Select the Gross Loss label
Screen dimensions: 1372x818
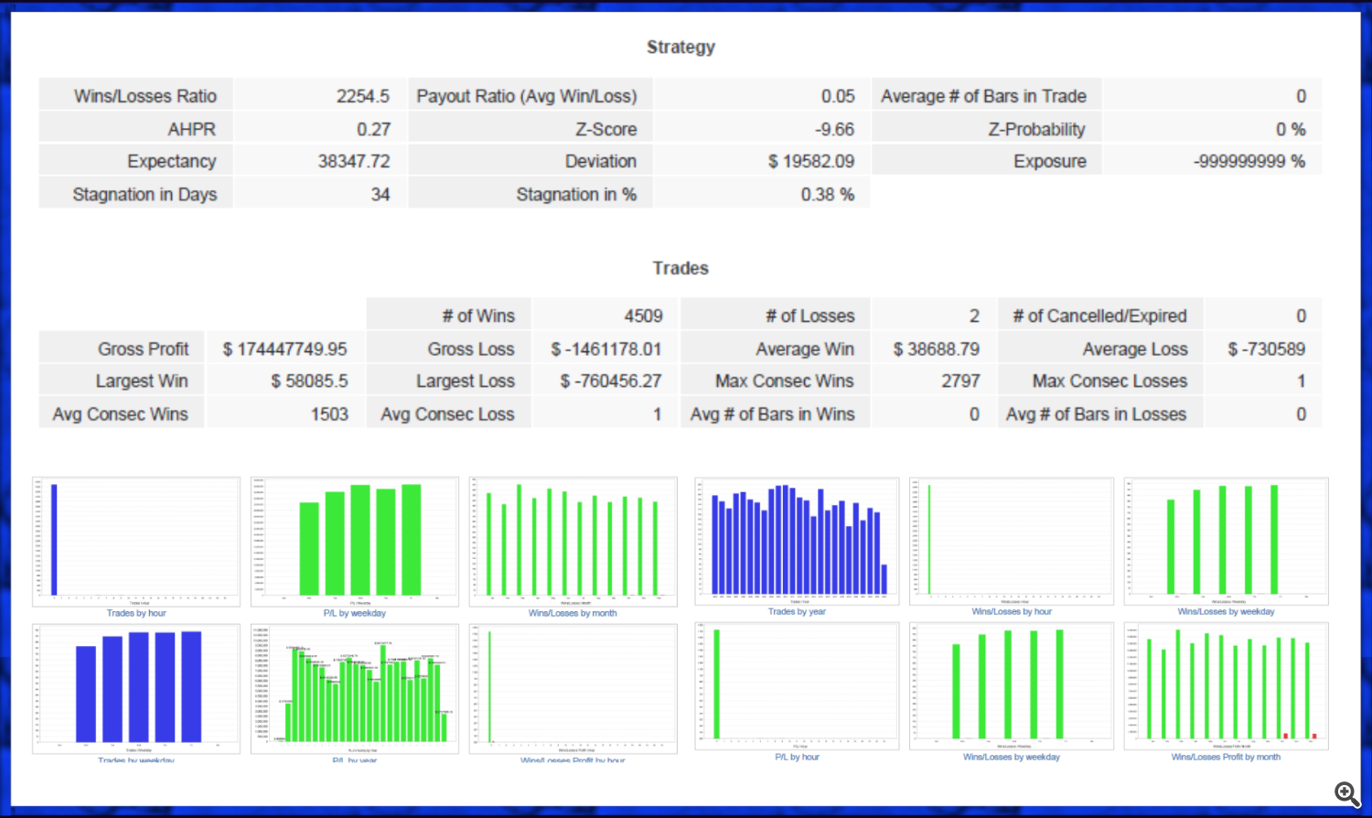471,349
